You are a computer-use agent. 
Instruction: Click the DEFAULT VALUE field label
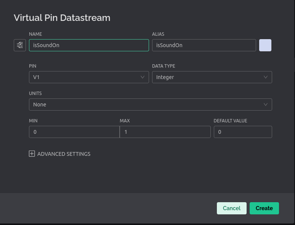(230, 120)
